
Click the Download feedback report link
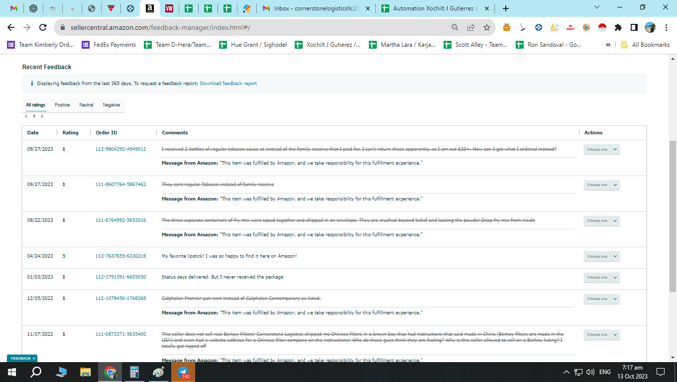(228, 84)
